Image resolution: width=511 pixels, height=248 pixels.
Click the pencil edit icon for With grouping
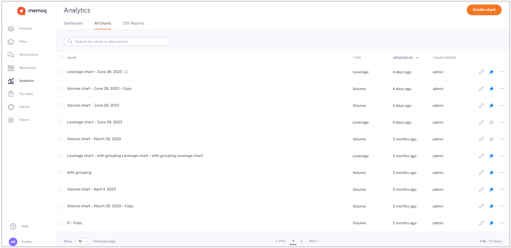tap(481, 173)
